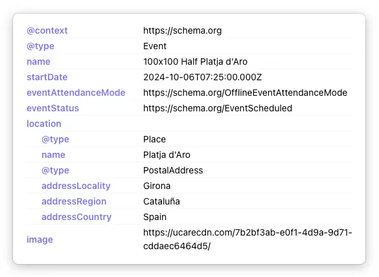Click the addressRegion key label
Screen dimensions: 379x277
(74, 201)
